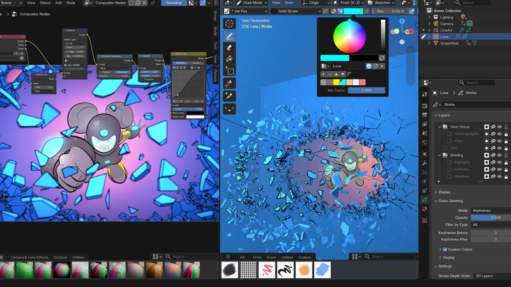Switch to Creative tab in node asset shelf

[60, 258]
